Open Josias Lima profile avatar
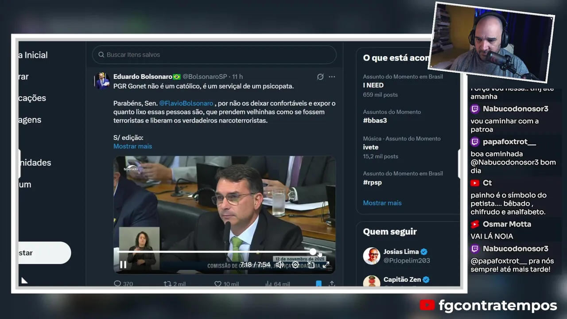 coord(372,256)
